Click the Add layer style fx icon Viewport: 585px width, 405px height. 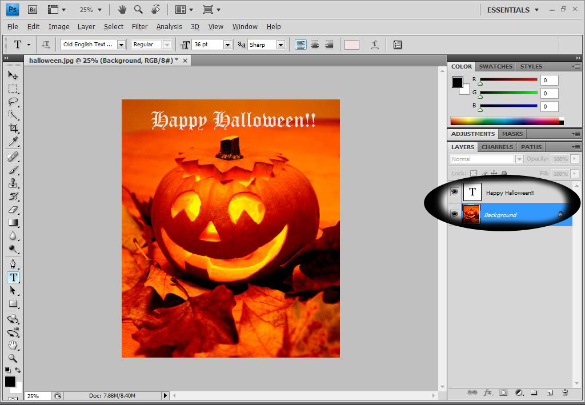488,392
